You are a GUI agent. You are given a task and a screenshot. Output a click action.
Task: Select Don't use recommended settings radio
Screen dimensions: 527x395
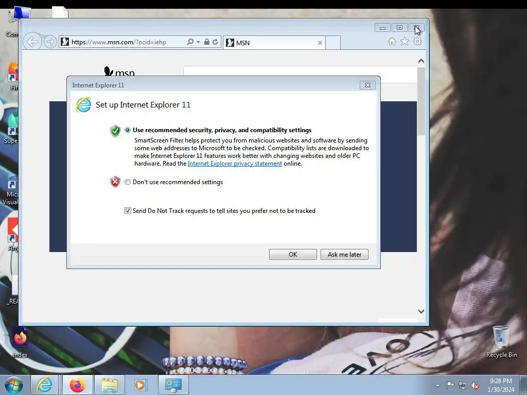click(128, 182)
